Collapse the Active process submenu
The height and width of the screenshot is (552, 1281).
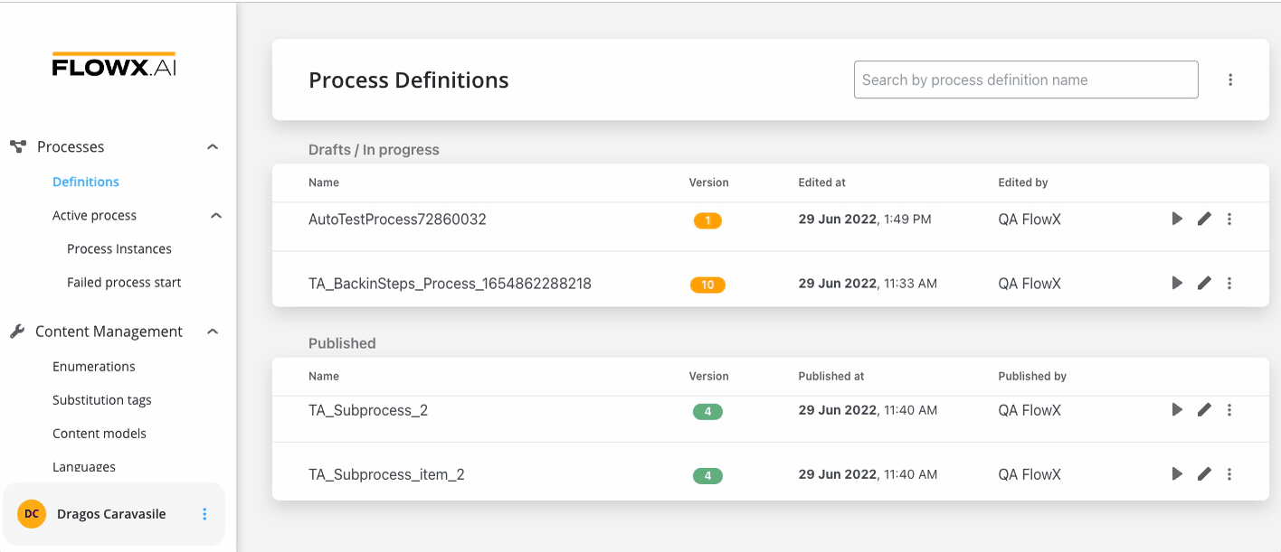[216, 215]
